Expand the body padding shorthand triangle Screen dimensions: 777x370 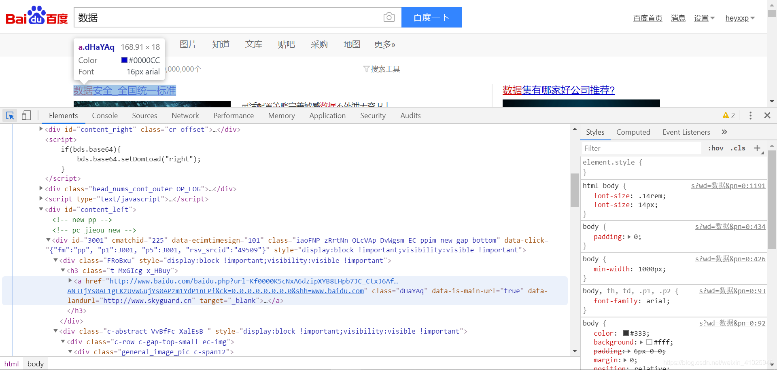point(629,237)
